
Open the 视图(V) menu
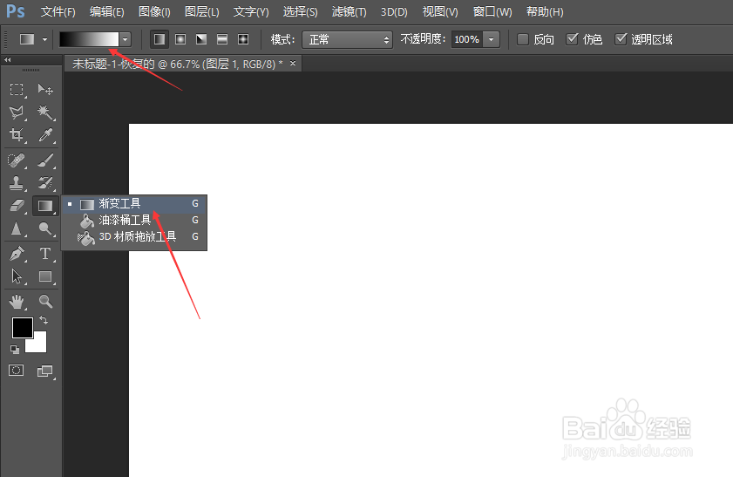click(x=440, y=11)
